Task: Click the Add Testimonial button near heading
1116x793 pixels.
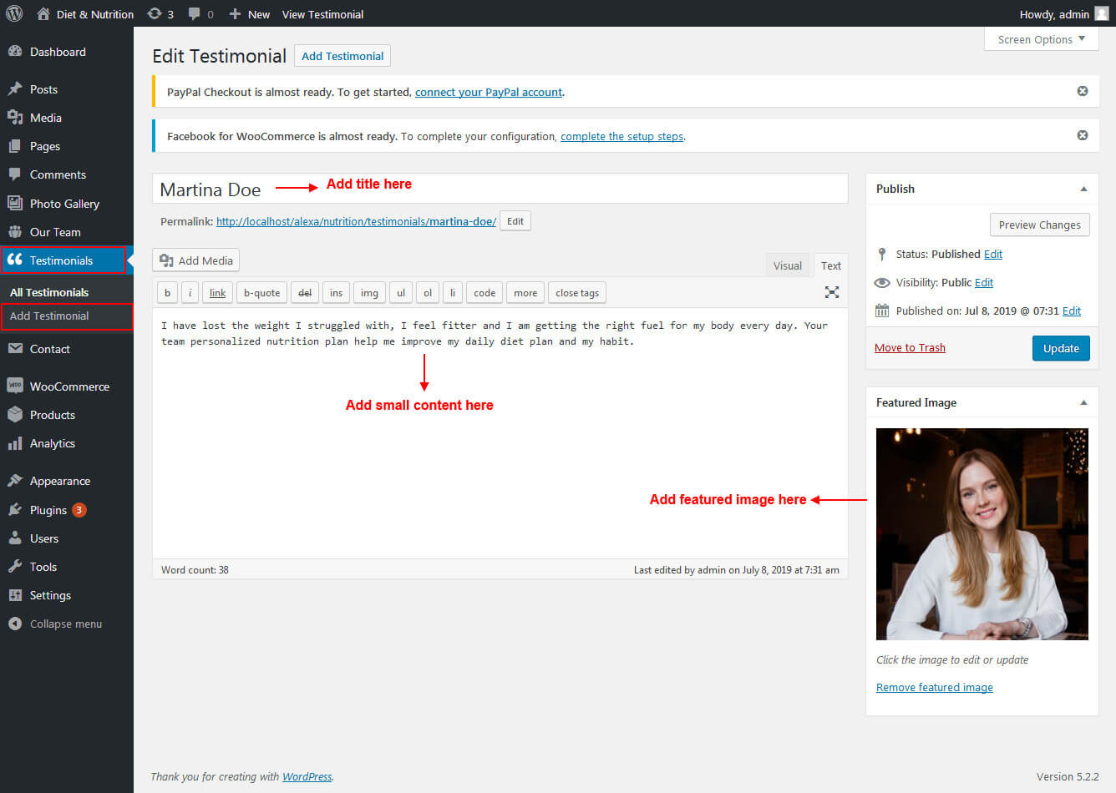Action: click(342, 56)
